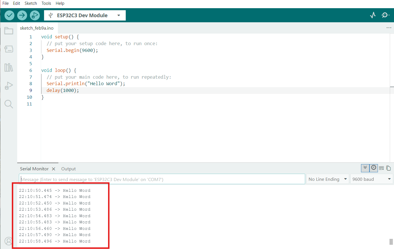
Task: Switch to the Output tab
Action: 68,169
